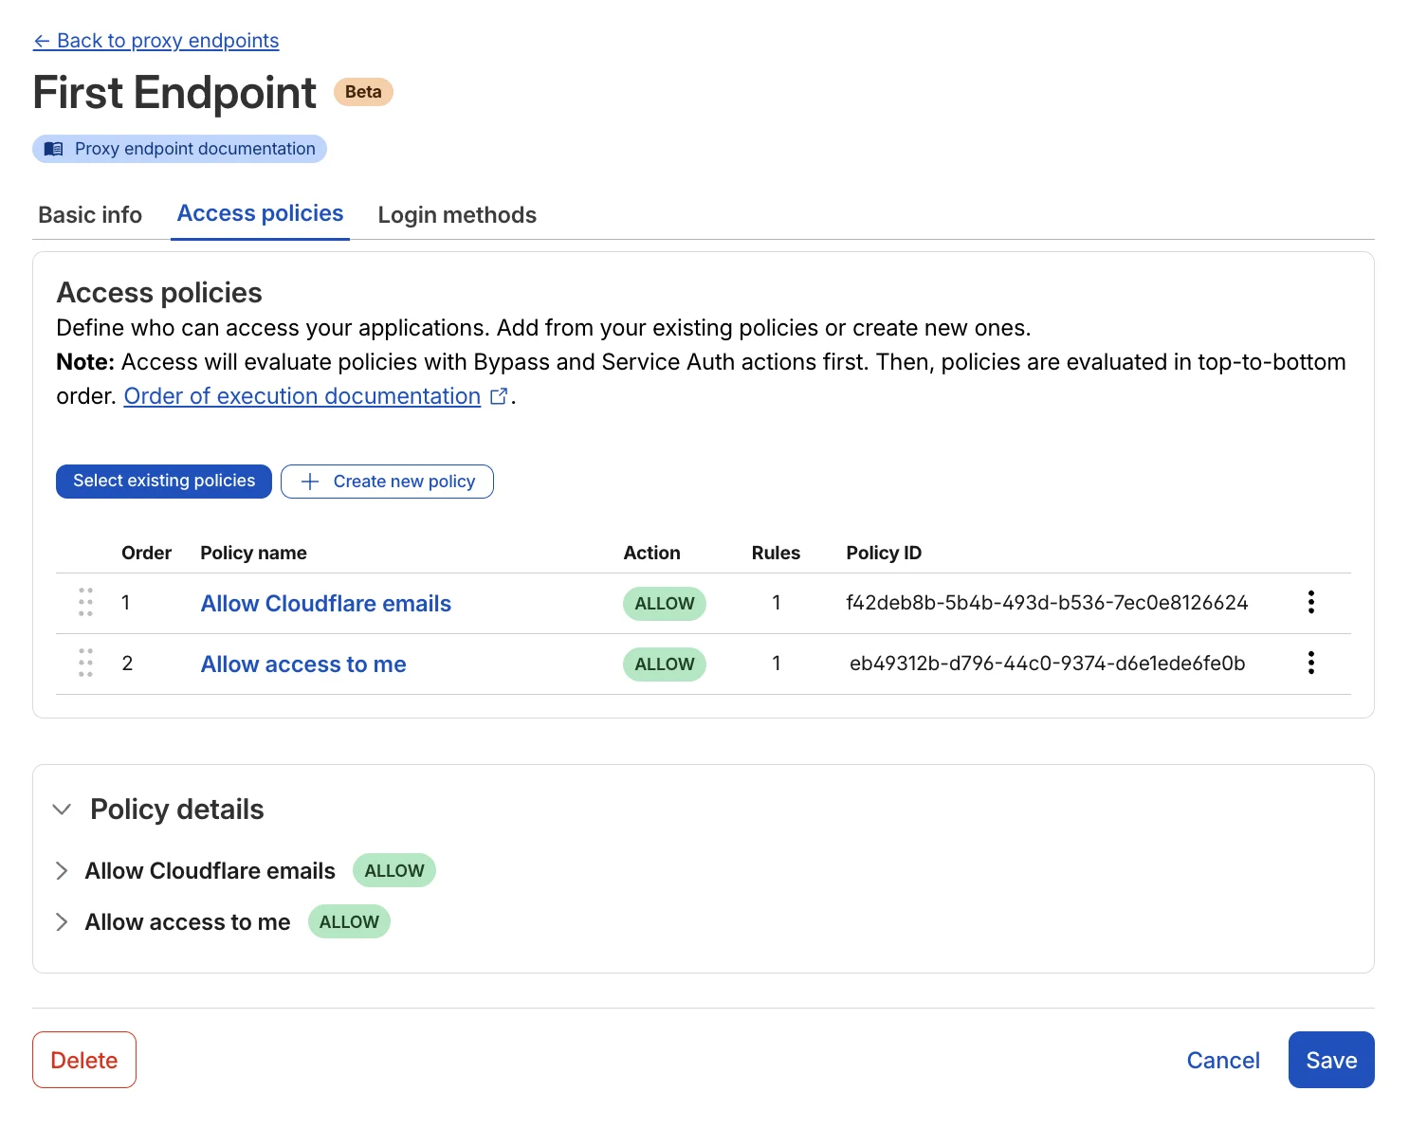
Task: Switch to the Login methods tab
Action: [x=457, y=214]
